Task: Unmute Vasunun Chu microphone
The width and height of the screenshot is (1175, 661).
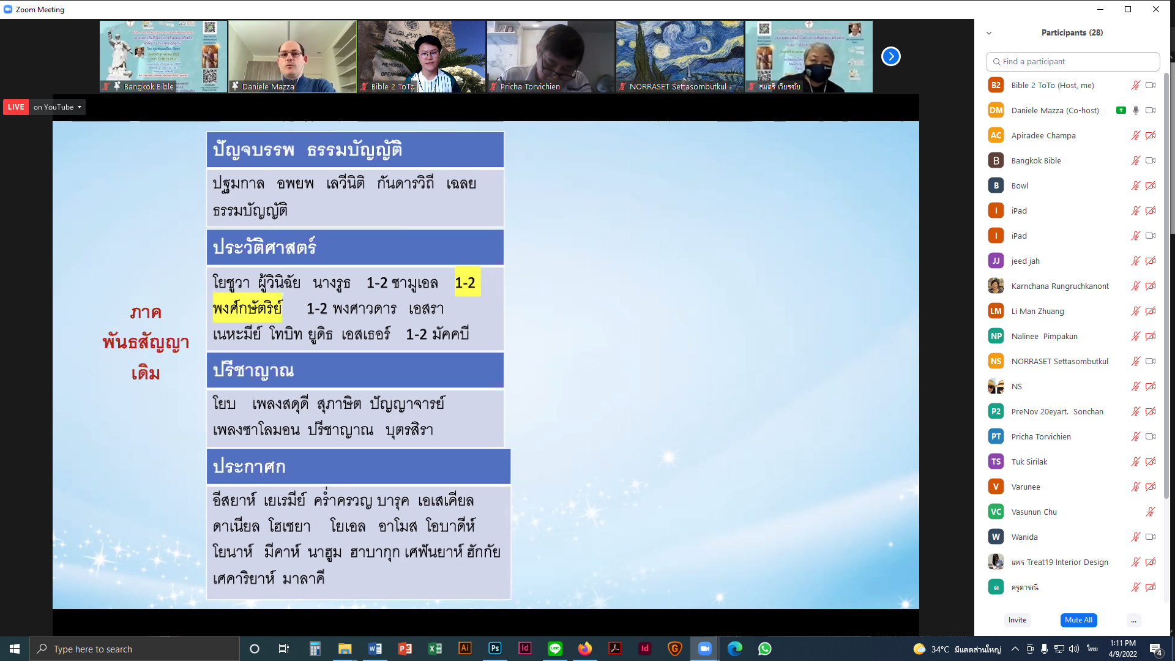Action: click(x=1151, y=512)
